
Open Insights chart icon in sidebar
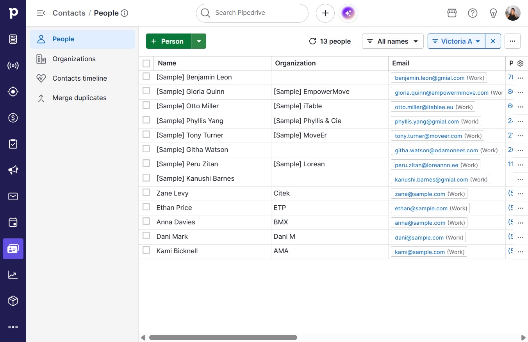point(13,275)
